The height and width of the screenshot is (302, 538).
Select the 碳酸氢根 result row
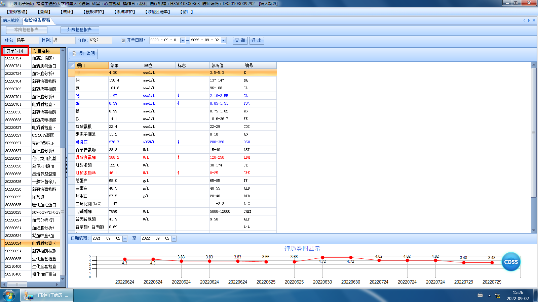(172, 127)
